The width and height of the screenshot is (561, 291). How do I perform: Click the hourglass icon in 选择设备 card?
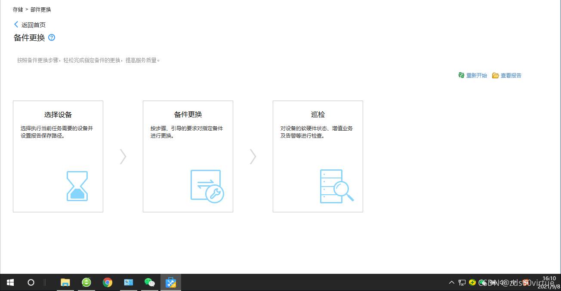point(77,186)
